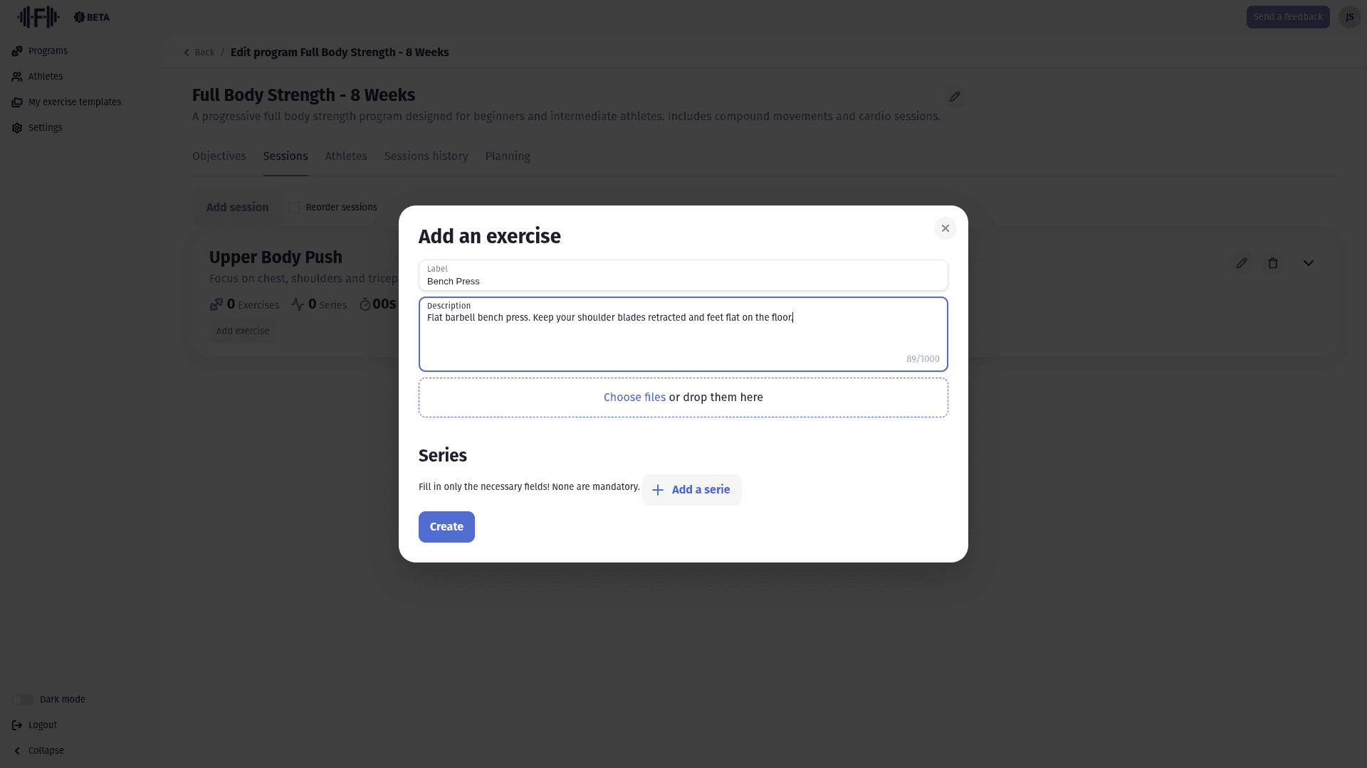Viewport: 1367px width, 768px height.
Task: Go back using the Back chevron
Action: click(187, 53)
